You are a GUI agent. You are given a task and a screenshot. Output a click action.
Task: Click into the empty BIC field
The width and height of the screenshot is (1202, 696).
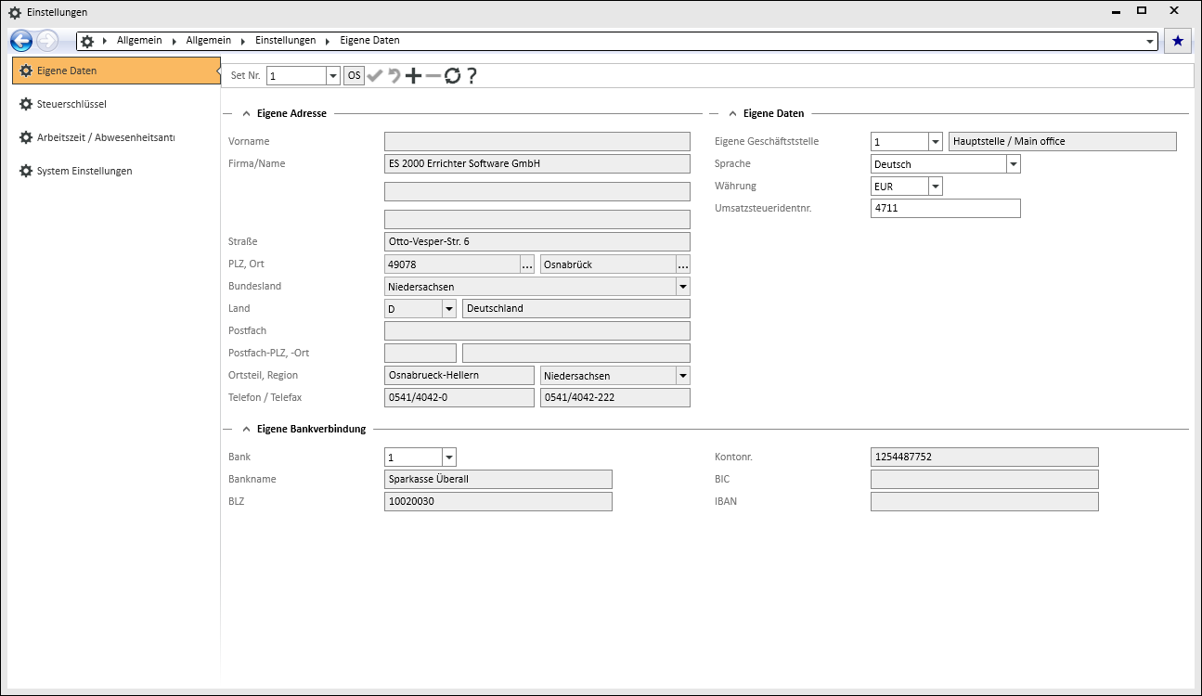click(985, 480)
